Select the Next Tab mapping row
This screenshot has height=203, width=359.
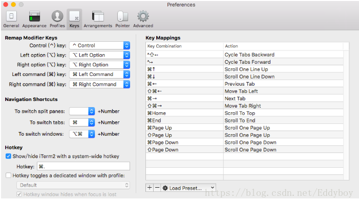pos(244,98)
